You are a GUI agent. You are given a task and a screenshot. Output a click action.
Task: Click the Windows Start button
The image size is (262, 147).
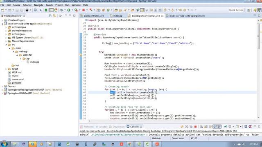pyautogui.click(x=5, y=144)
